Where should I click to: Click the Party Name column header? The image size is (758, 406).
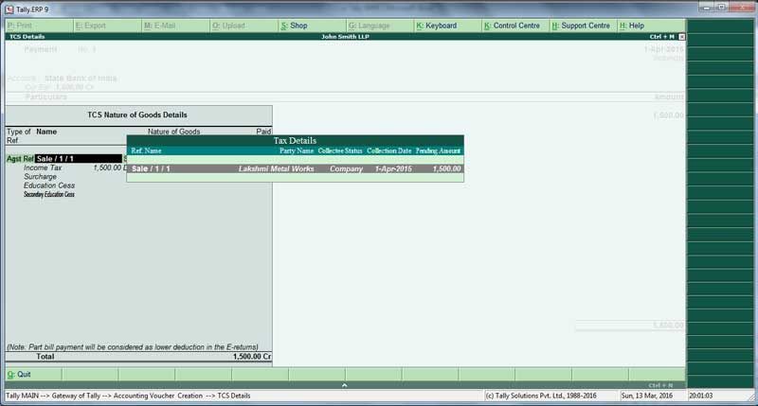pos(297,150)
